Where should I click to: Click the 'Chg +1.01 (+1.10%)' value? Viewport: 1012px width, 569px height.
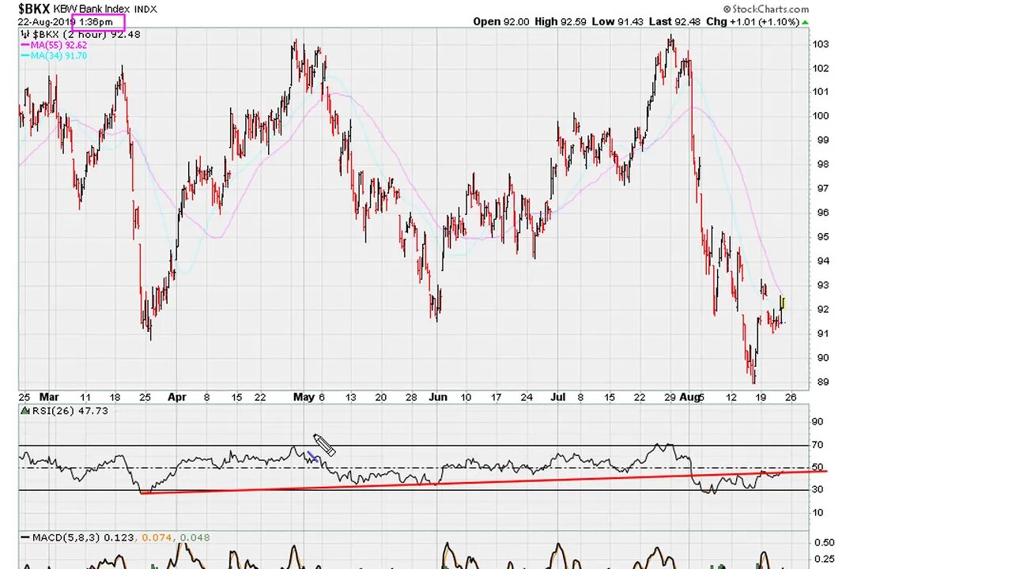(x=753, y=21)
